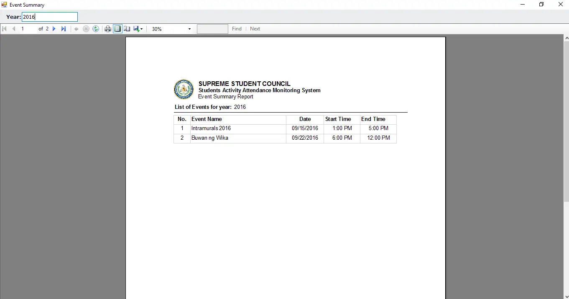Click the 'Event Name' column header

238,119
